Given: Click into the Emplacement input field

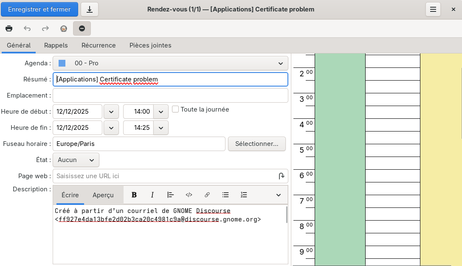Looking at the screenshot, I should pyautogui.click(x=170, y=95).
